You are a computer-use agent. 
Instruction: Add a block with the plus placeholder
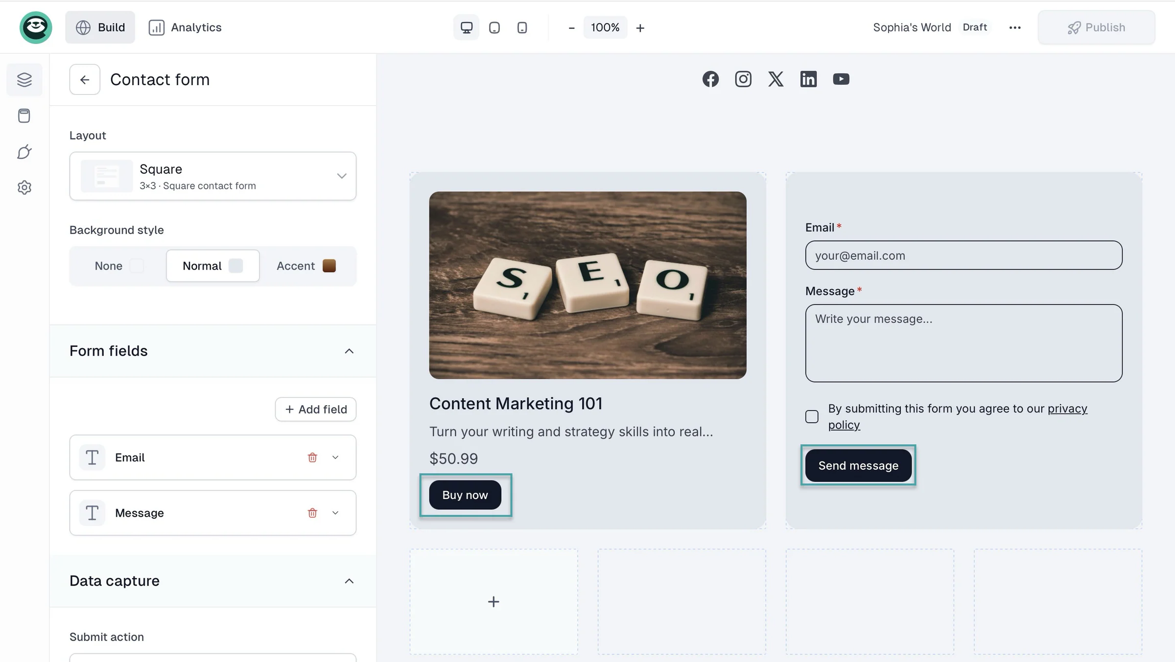(493, 601)
